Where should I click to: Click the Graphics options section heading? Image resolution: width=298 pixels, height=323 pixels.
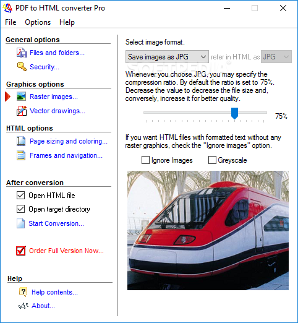pos(35,84)
